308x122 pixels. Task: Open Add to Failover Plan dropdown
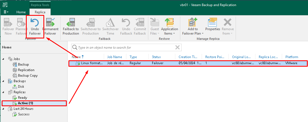(193, 27)
